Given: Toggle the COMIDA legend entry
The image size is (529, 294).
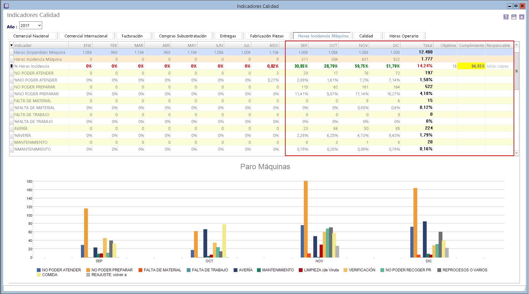Looking at the screenshot, I should coord(47,275).
